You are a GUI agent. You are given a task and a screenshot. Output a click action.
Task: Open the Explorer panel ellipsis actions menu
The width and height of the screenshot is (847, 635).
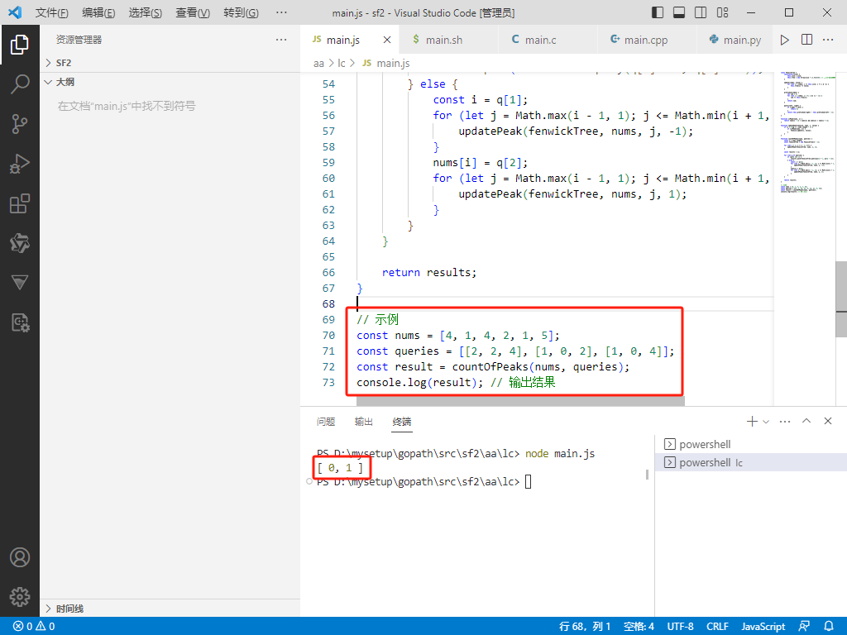(281, 40)
